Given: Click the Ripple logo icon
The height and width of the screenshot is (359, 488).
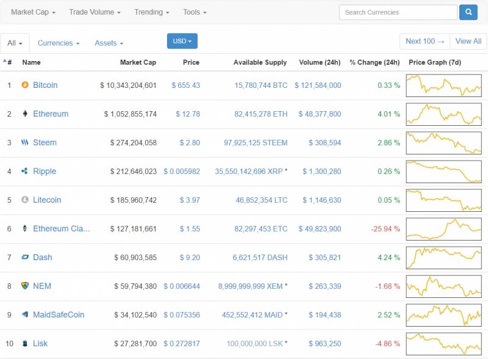Looking at the screenshot, I should tap(24, 171).
